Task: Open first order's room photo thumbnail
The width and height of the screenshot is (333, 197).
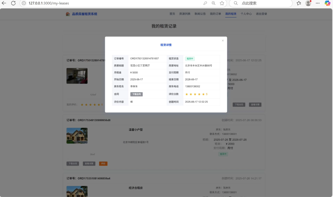Action: click(77, 76)
